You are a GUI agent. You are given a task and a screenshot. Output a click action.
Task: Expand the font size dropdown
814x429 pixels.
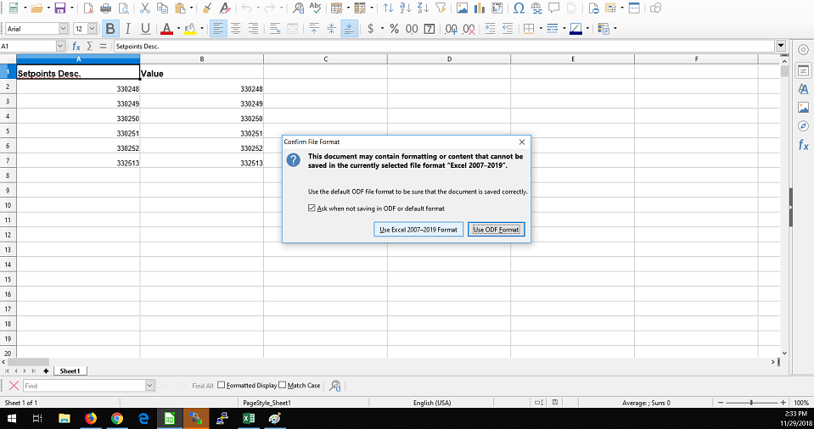pyautogui.click(x=92, y=29)
